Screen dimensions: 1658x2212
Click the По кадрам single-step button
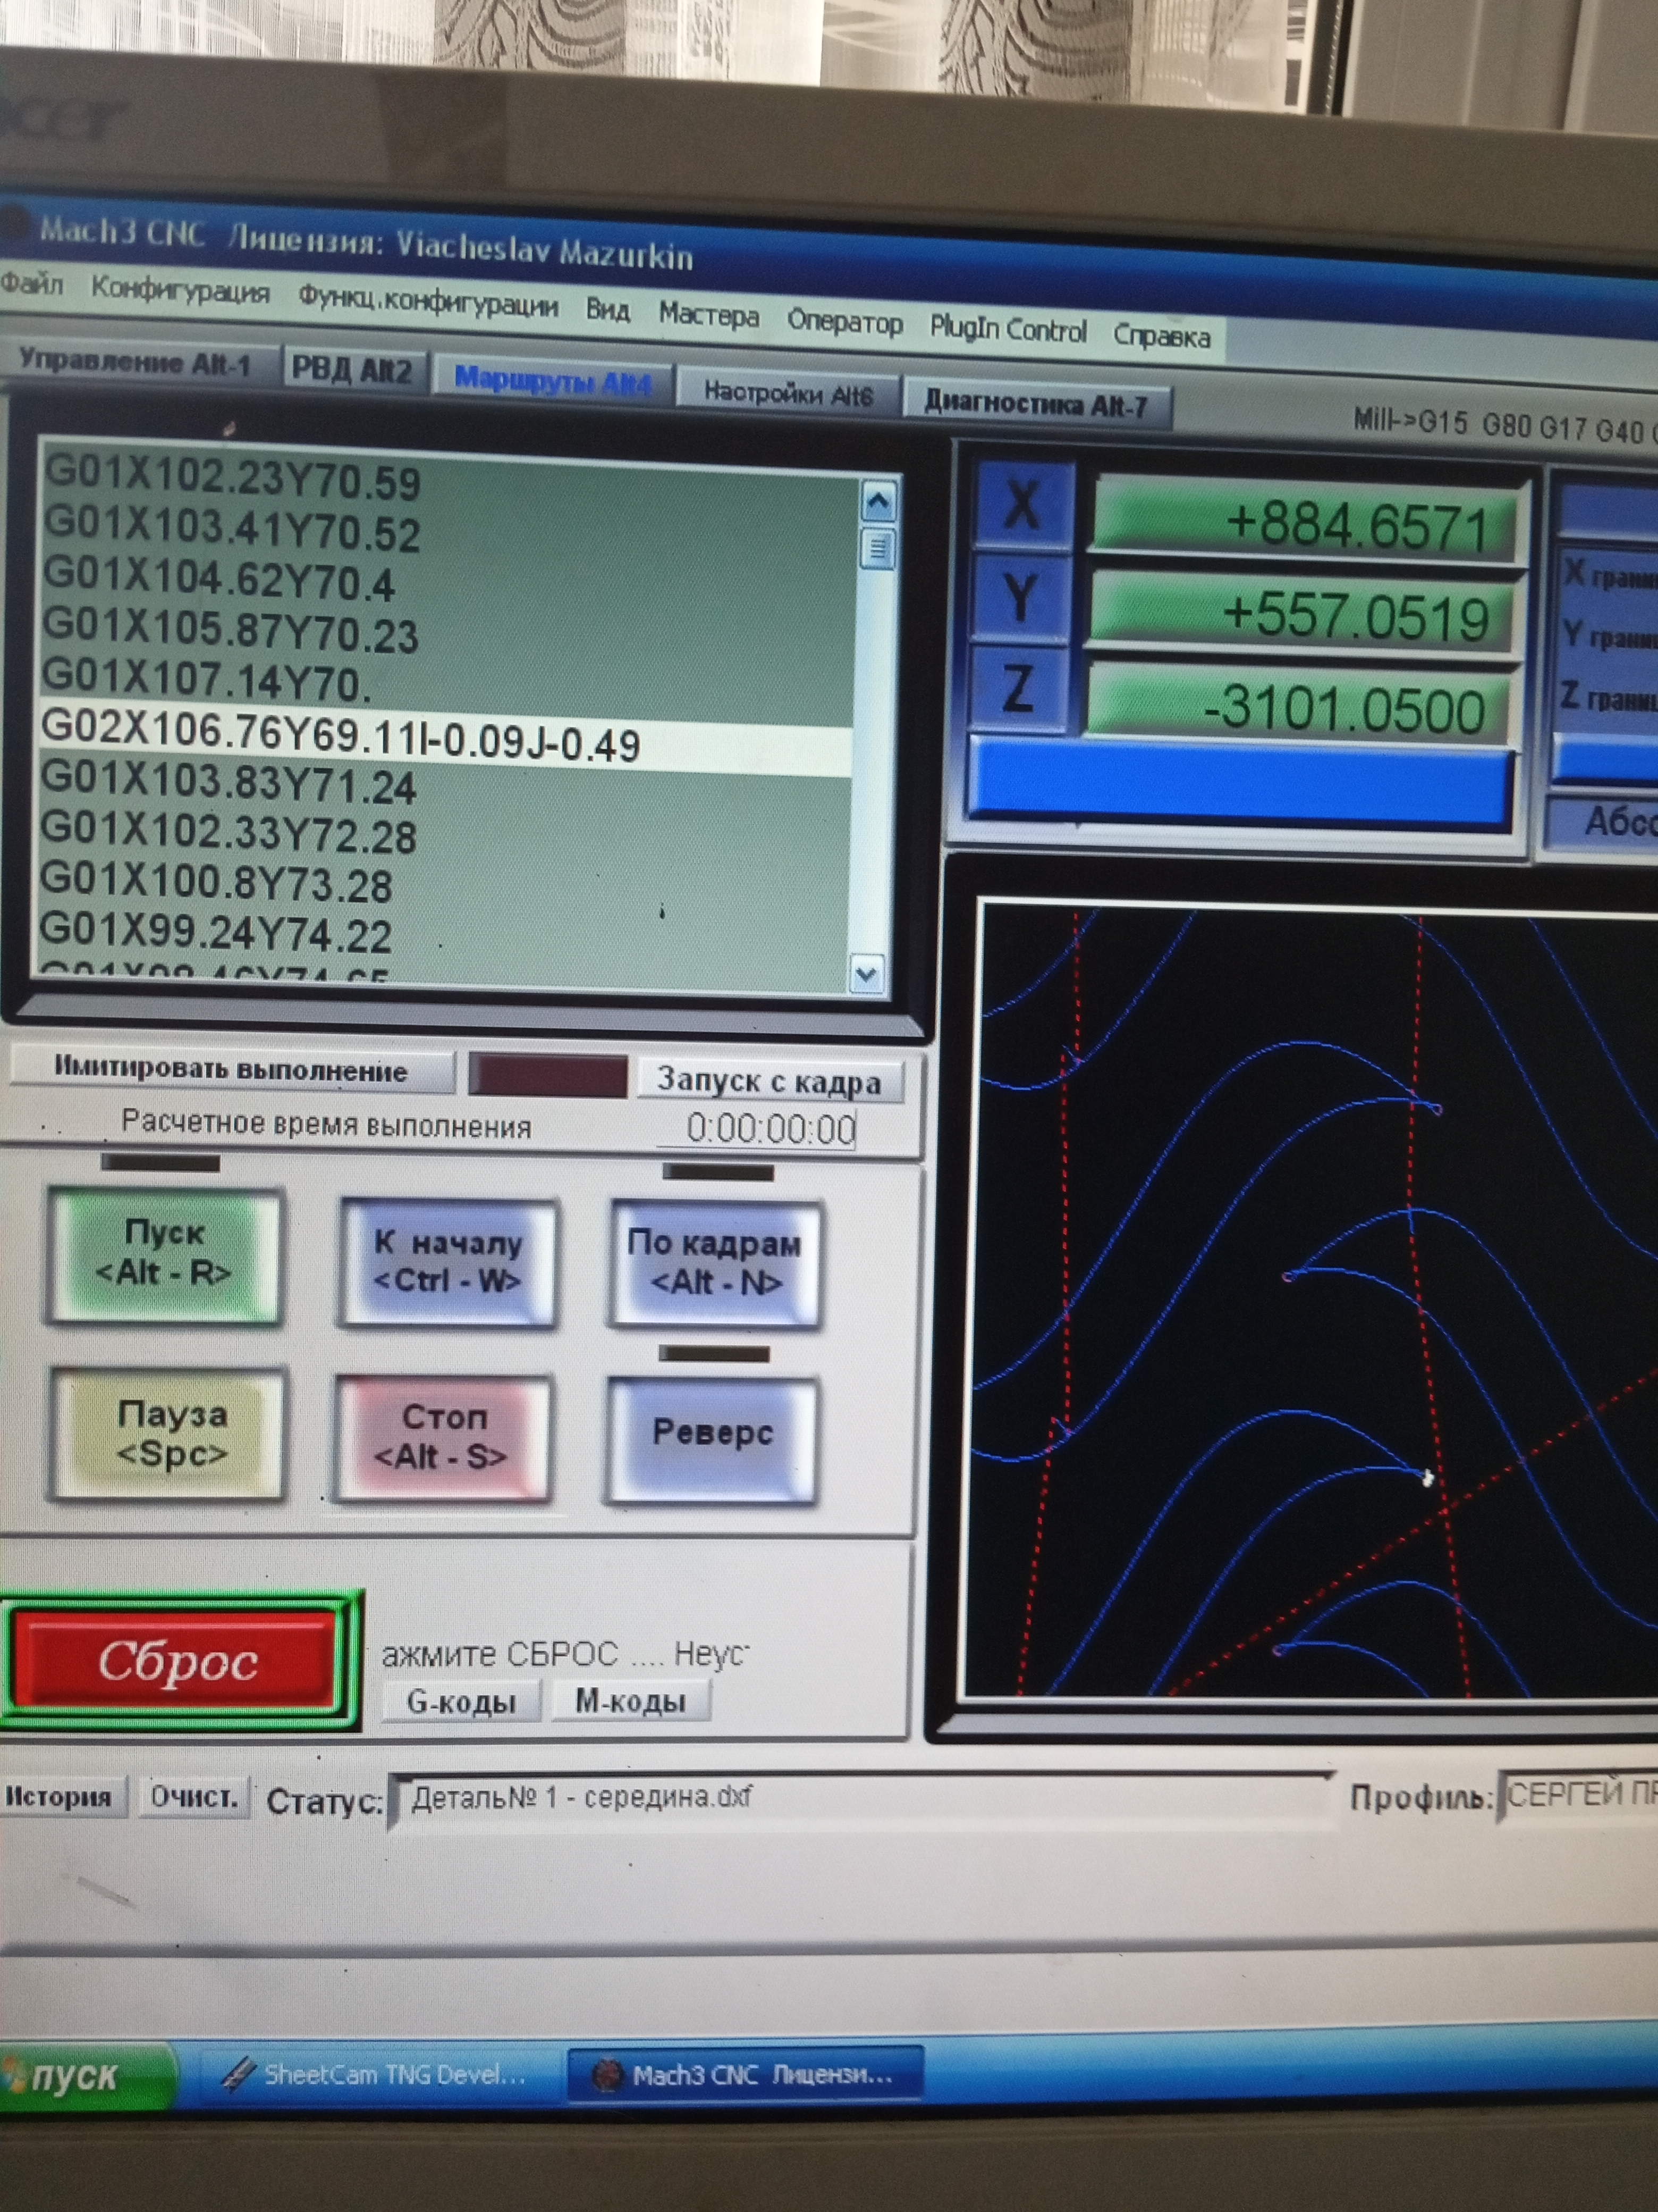point(715,1263)
